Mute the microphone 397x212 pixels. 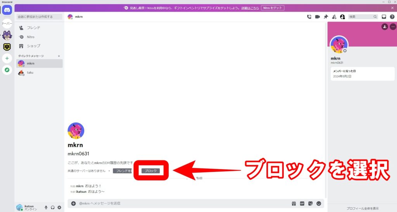pyautogui.click(x=46, y=207)
